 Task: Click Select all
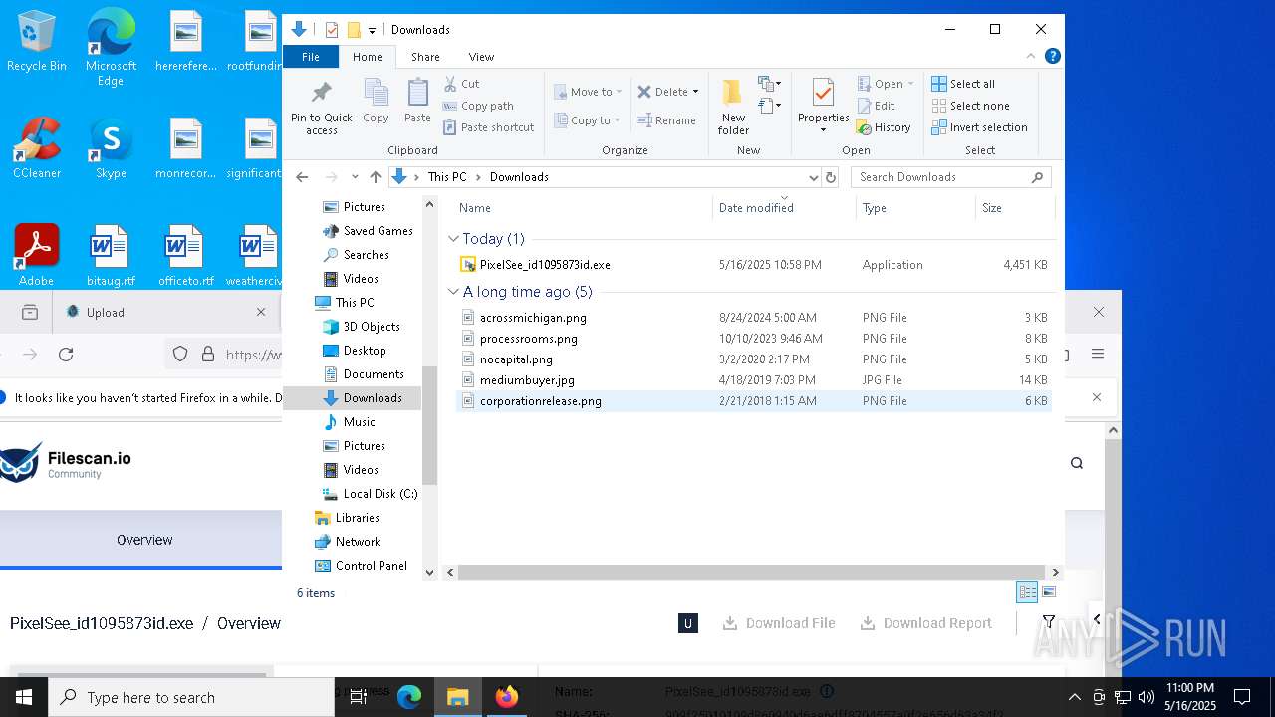pos(963,84)
